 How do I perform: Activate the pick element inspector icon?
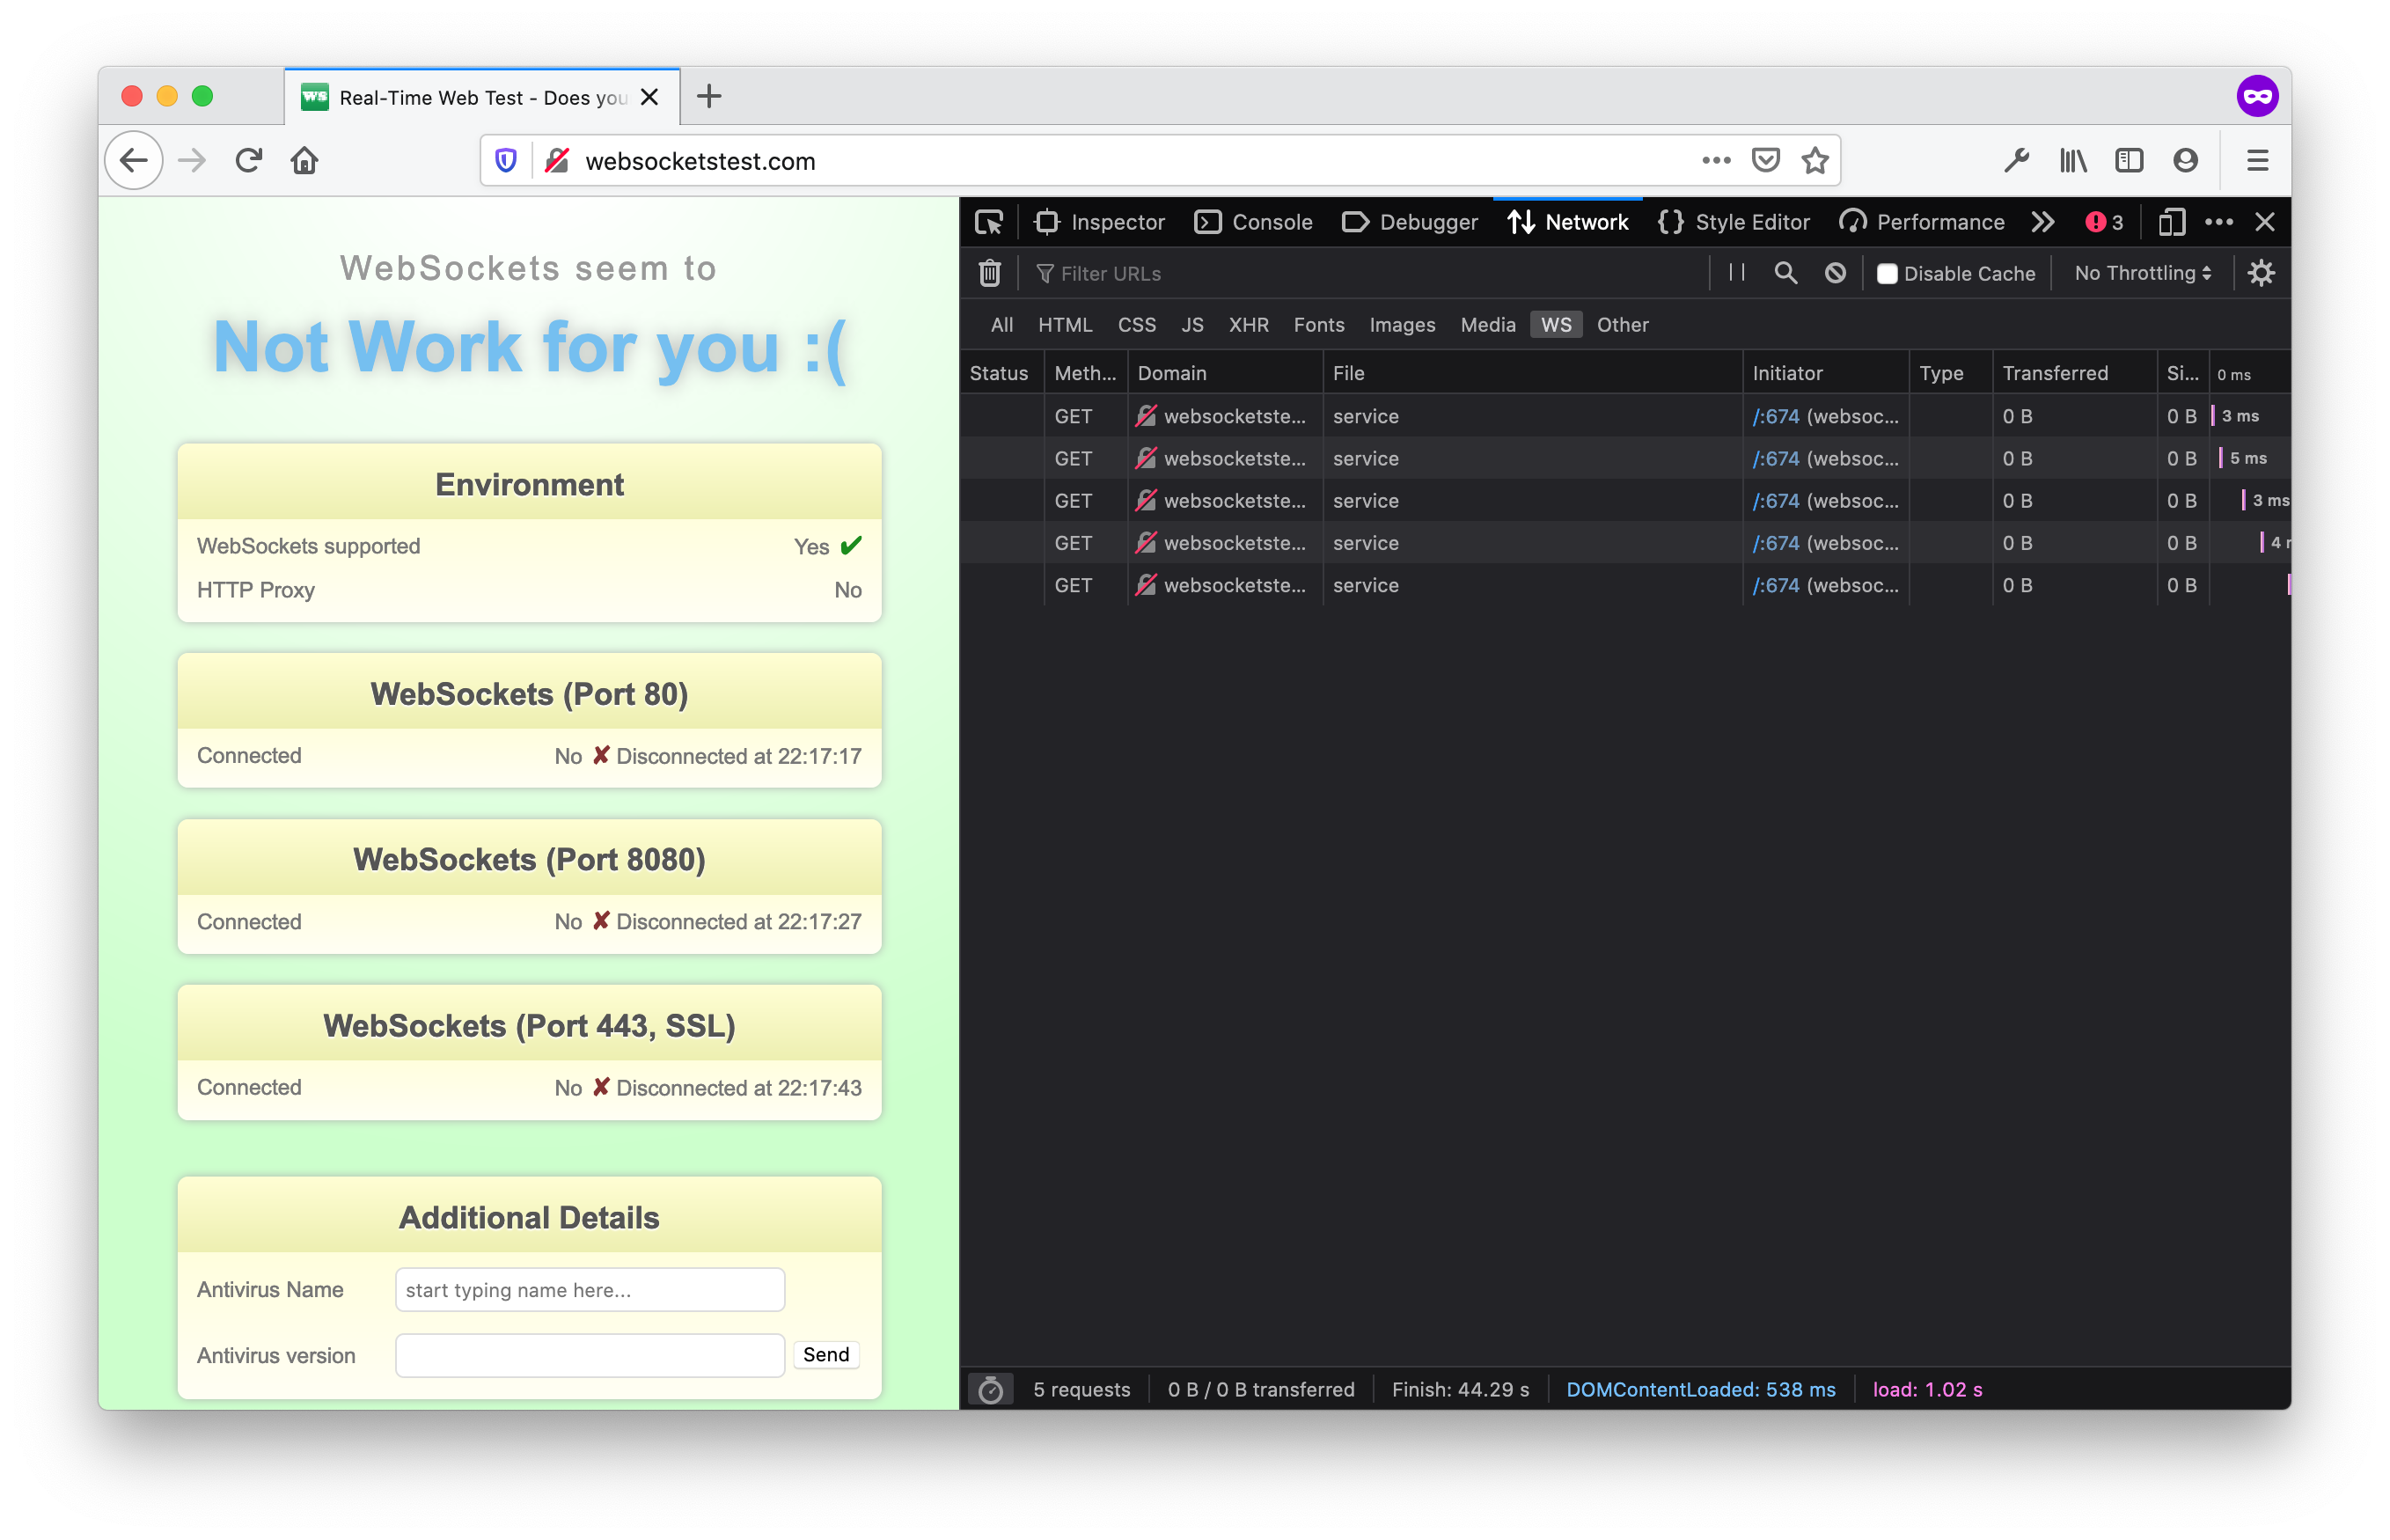pos(988,222)
